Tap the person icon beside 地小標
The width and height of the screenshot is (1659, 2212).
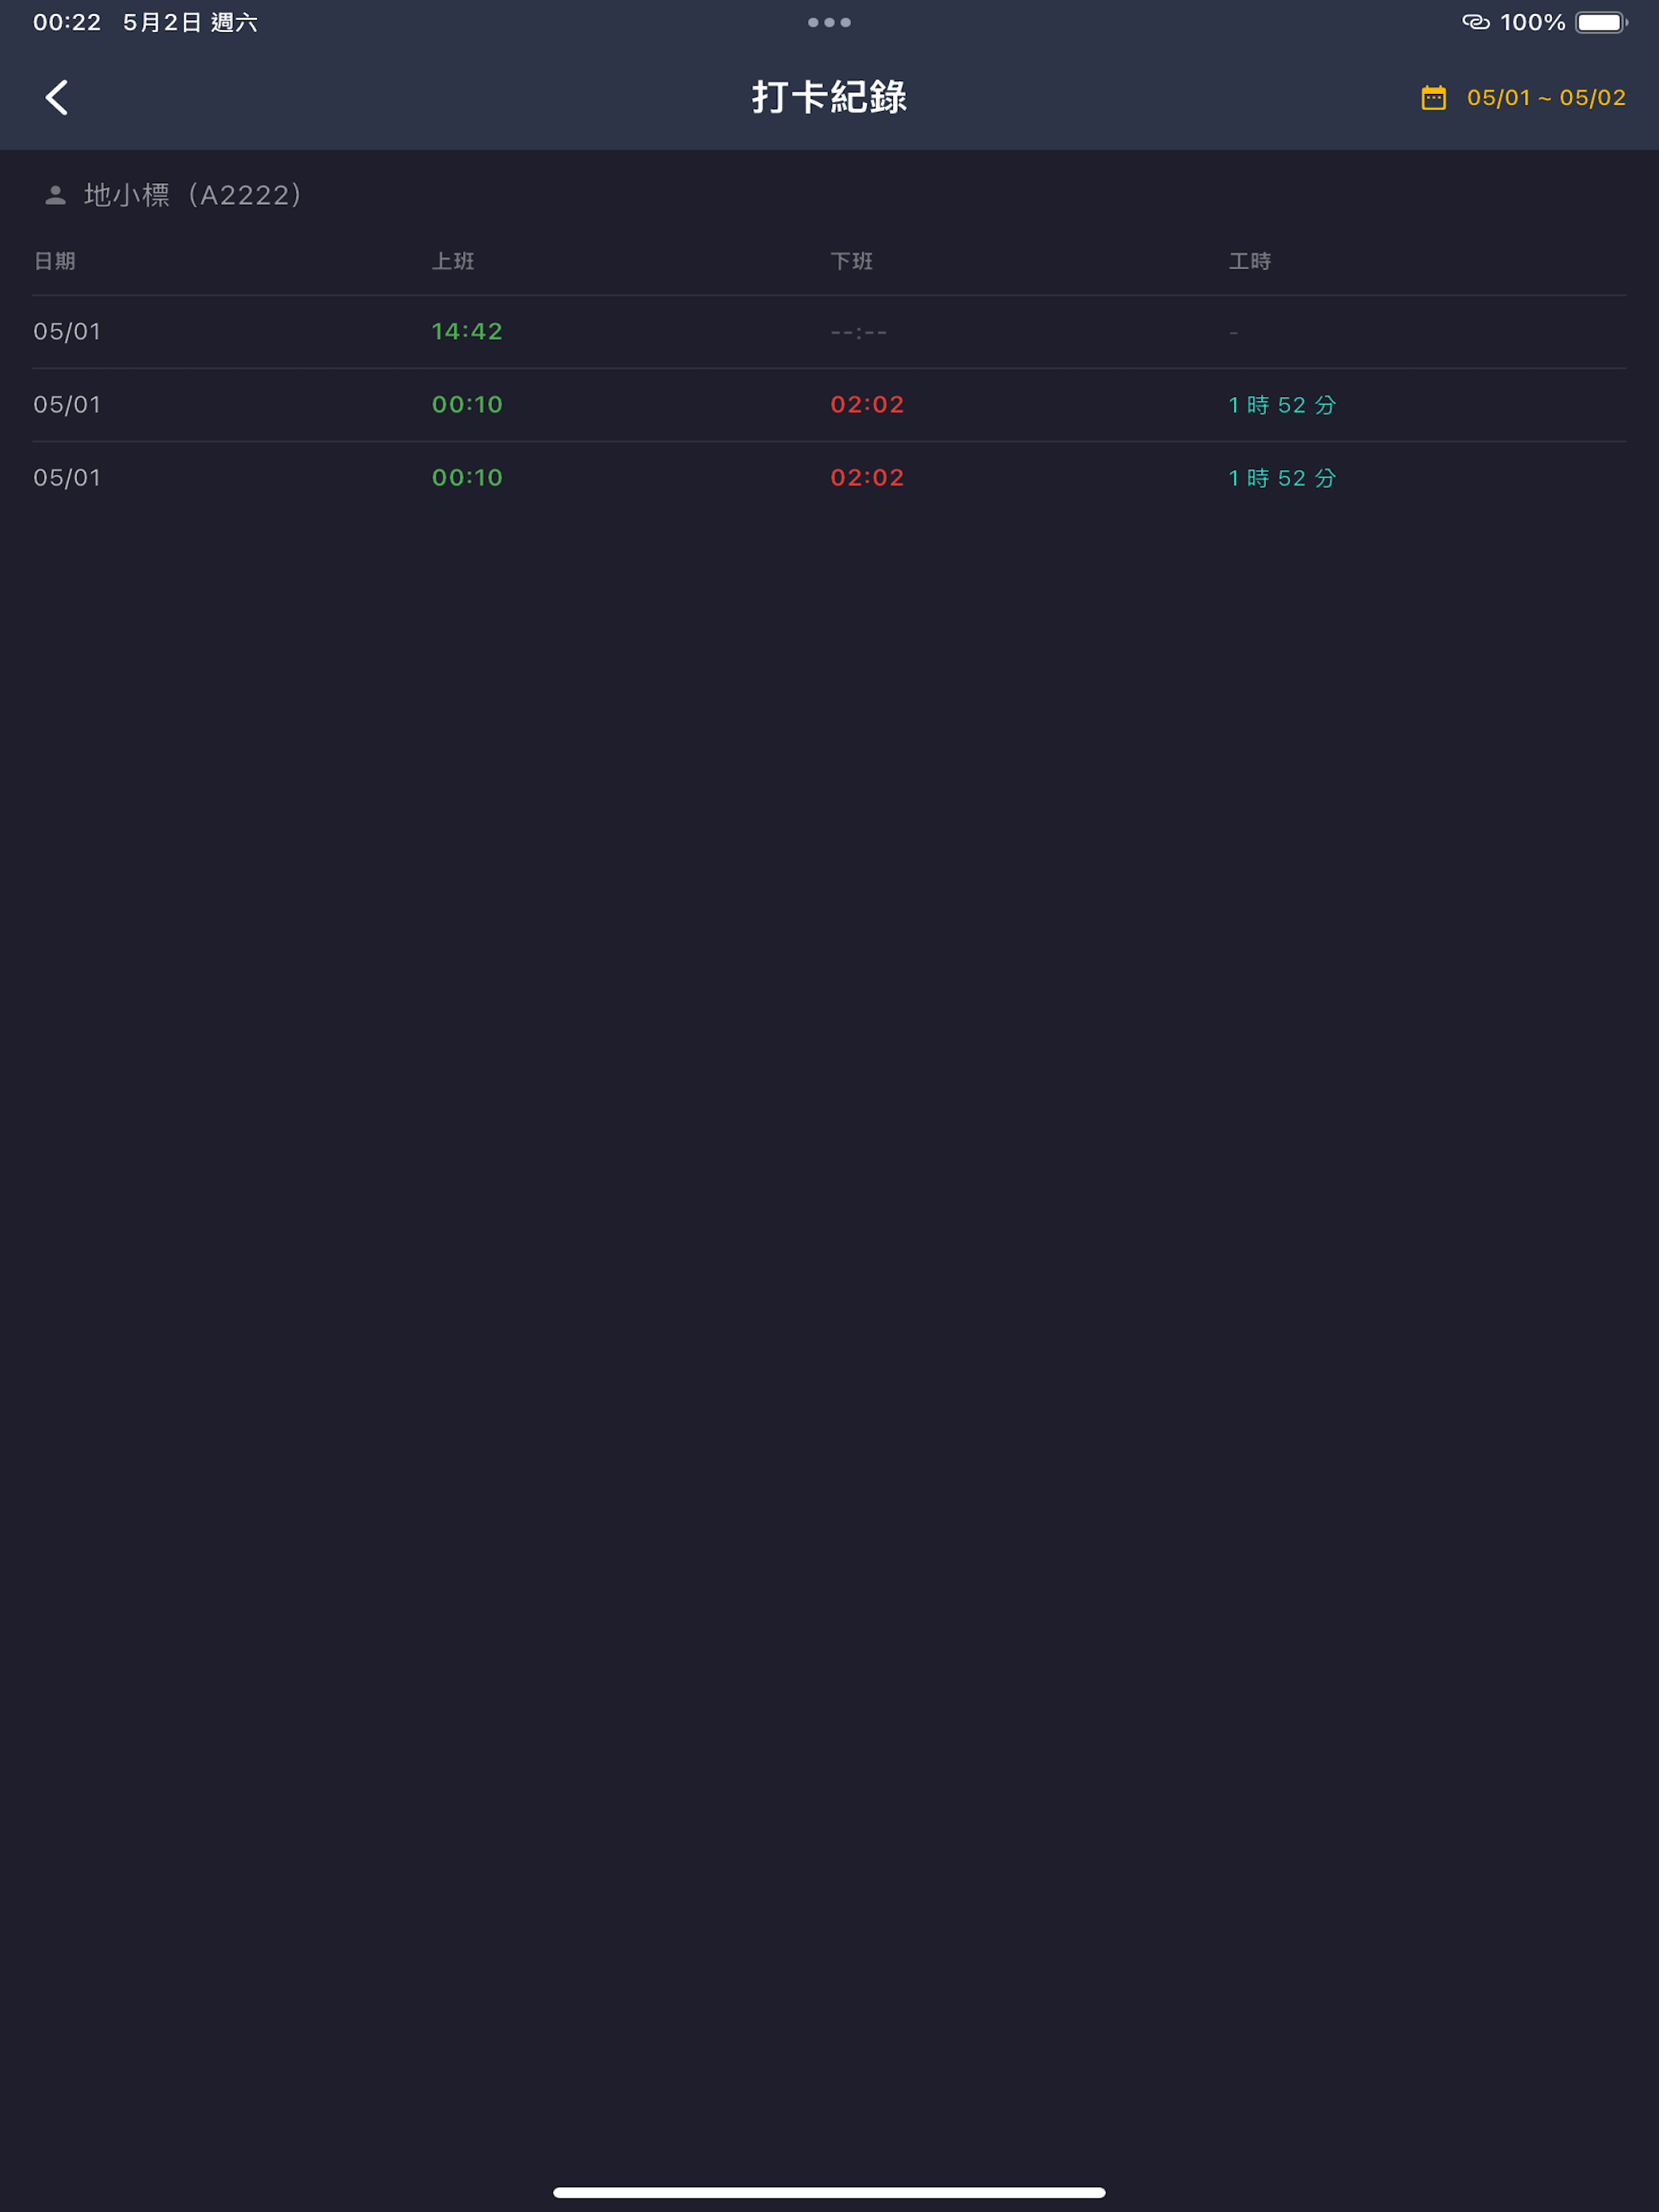[55, 195]
